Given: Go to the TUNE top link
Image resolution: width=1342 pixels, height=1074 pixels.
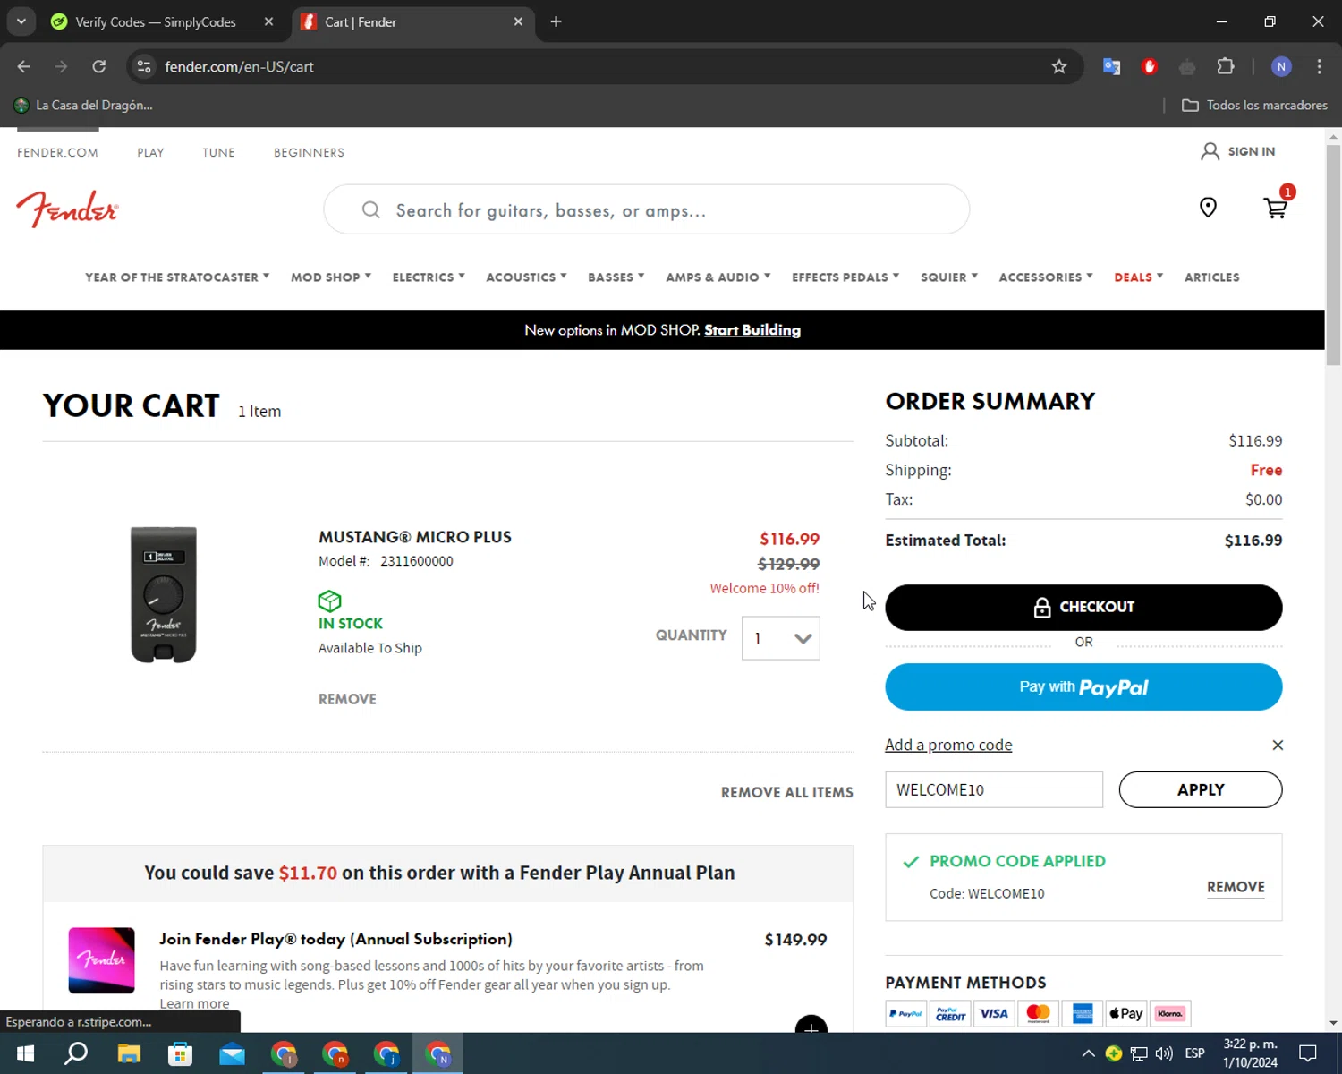Looking at the screenshot, I should (218, 152).
